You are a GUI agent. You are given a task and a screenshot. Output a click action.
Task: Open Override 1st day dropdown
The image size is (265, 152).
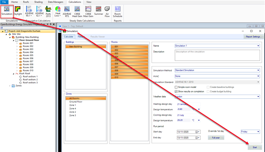258,132
